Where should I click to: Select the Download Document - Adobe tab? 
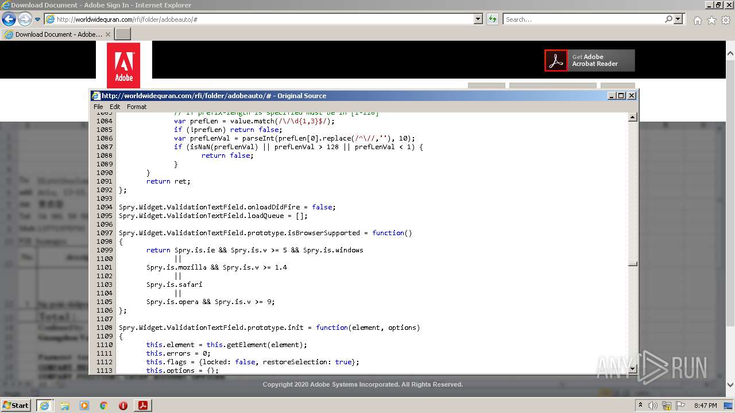click(57, 34)
